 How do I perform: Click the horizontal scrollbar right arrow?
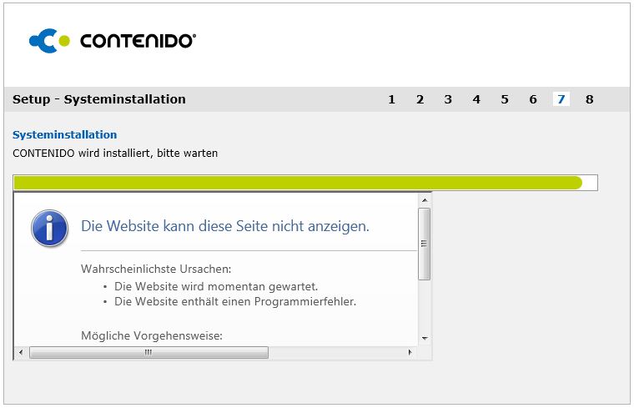click(x=410, y=352)
